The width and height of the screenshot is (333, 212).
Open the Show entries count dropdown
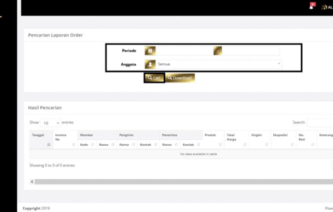pos(51,123)
